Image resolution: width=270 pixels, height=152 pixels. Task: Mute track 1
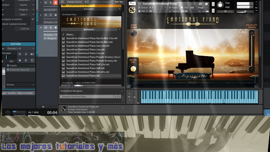click(46, 3)
